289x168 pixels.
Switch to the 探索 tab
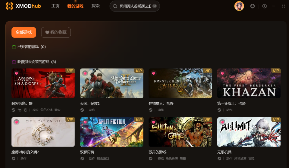(x=95, y=6)
